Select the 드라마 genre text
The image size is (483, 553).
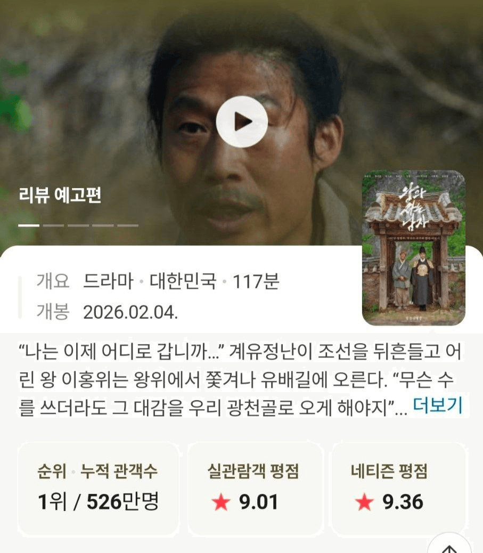pos(108,281)
